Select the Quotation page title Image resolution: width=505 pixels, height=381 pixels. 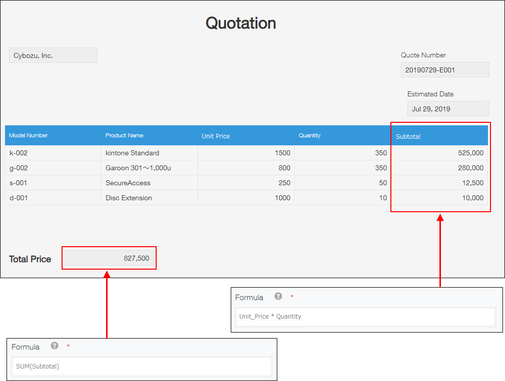pos(240,23)
